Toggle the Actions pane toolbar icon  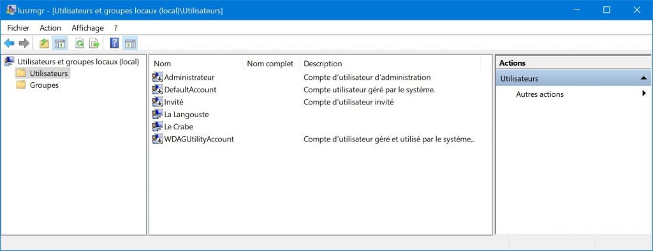(130, 43)
